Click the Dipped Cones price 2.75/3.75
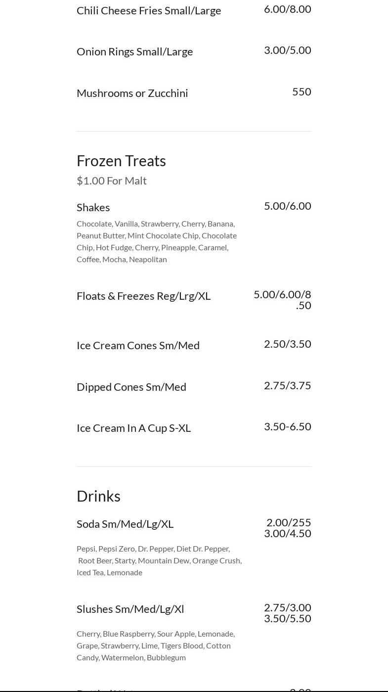The height and width of the screenshot is (692, 388). point(287,385)
